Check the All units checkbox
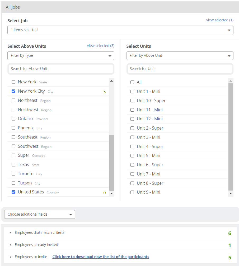 132,82
